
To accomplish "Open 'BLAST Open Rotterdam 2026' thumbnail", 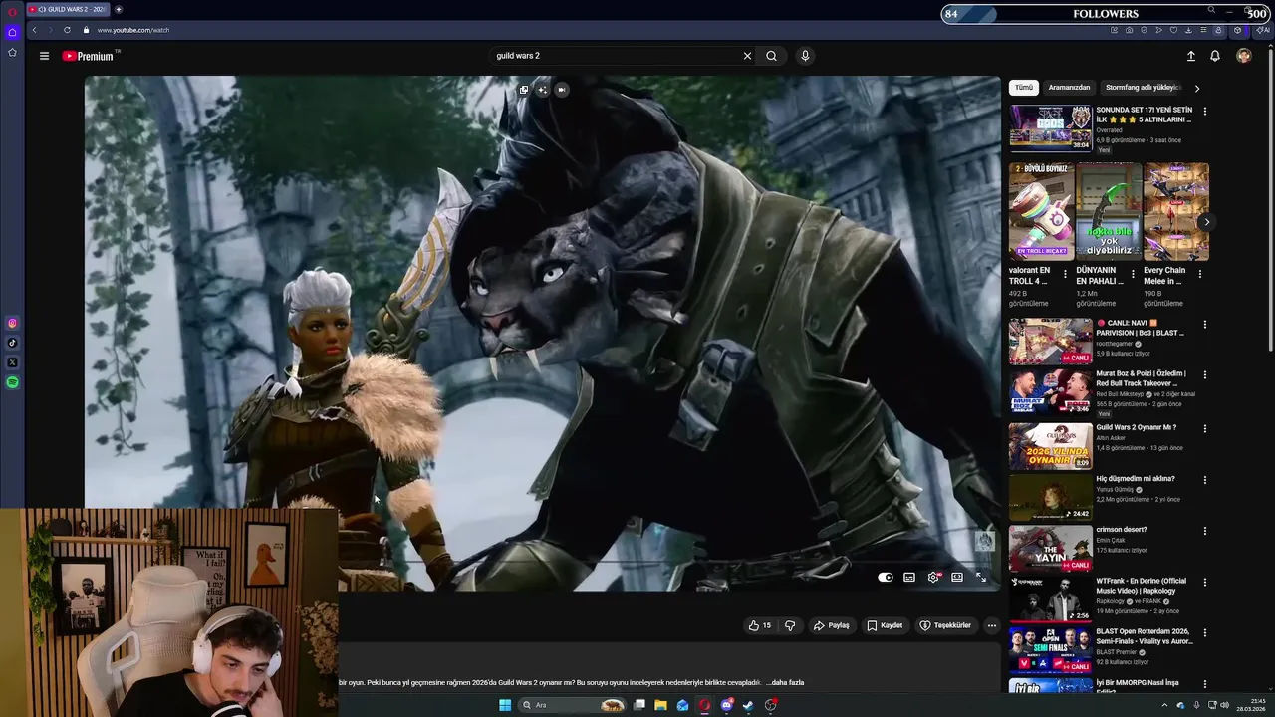I will point(1050,649).
